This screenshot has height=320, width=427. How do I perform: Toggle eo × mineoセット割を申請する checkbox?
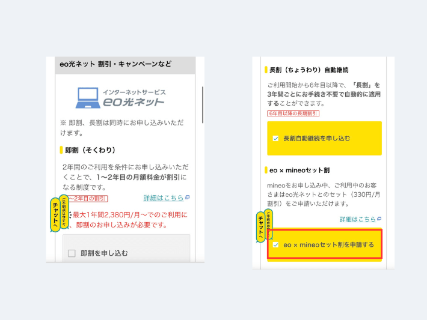(x=275, y=245)
